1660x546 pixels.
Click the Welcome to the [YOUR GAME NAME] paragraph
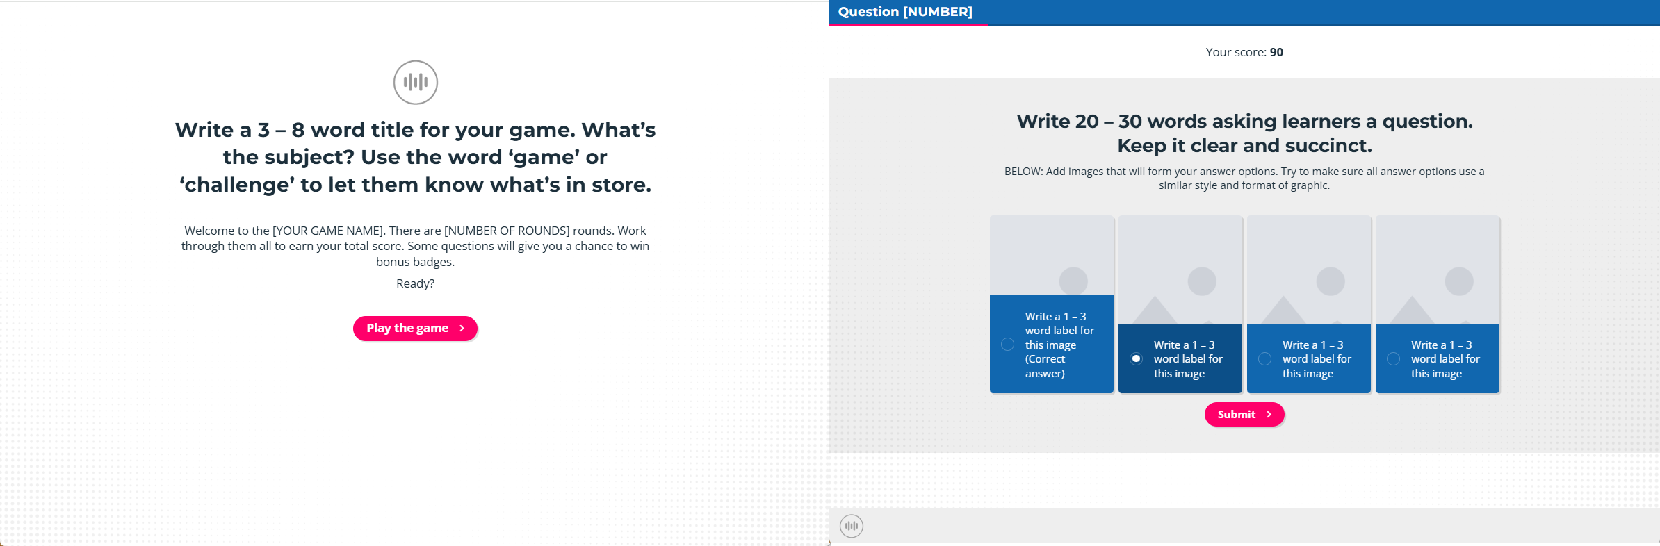pyautogui.click(x=415, y=246)
